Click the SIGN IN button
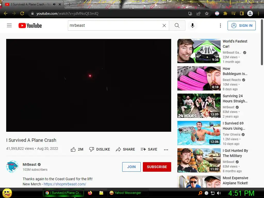Viewport: 264px width, 198px height. click(x=242, y=26)
